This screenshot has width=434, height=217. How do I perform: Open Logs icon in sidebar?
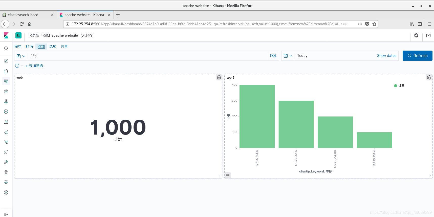(6, 132)
